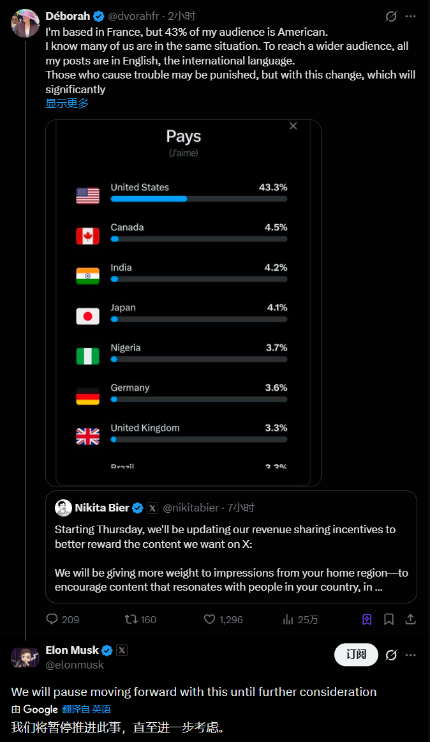Like the post with 1,296 hearts
Screen dimensions: 430x742
pyautogui.click(x=210, y=619)
